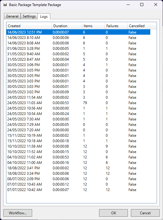Viewport: 163px width, 220px height.
Task: Select the 15/11/2022 10:18 AM log row
Action: 78,141
